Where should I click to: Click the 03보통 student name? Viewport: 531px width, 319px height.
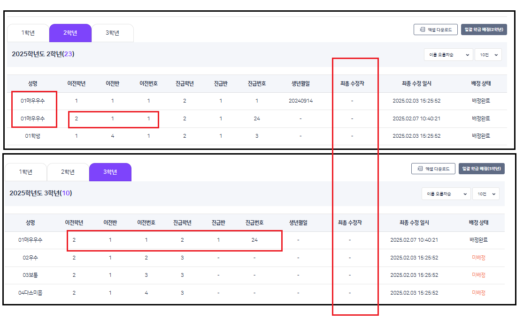[31, 275]
